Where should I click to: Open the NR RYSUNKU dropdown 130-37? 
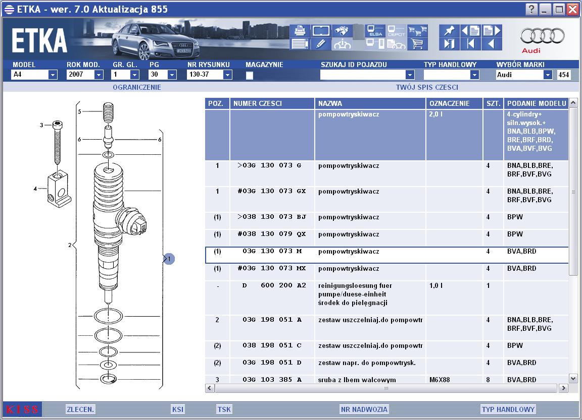(x=227, y=75)
